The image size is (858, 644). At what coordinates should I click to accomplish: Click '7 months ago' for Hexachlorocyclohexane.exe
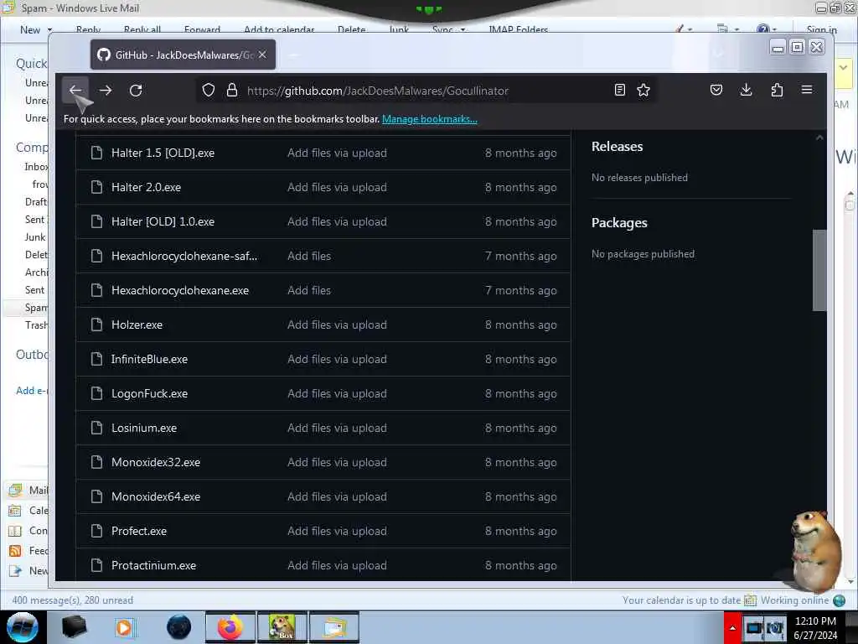click(520, 291)
